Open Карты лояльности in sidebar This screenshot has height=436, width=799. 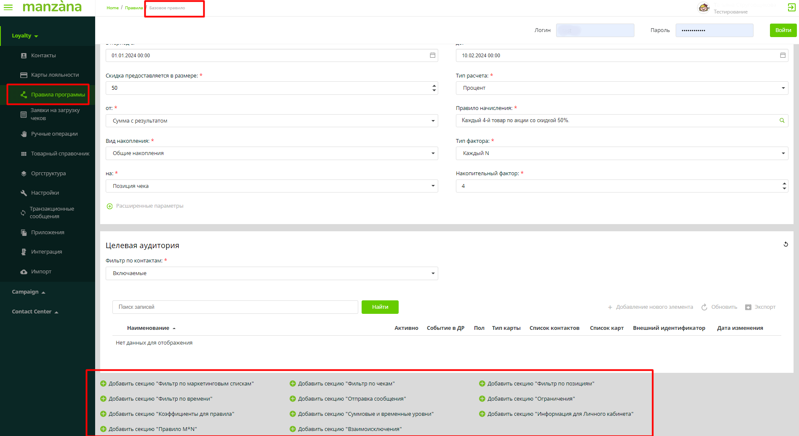55,75
